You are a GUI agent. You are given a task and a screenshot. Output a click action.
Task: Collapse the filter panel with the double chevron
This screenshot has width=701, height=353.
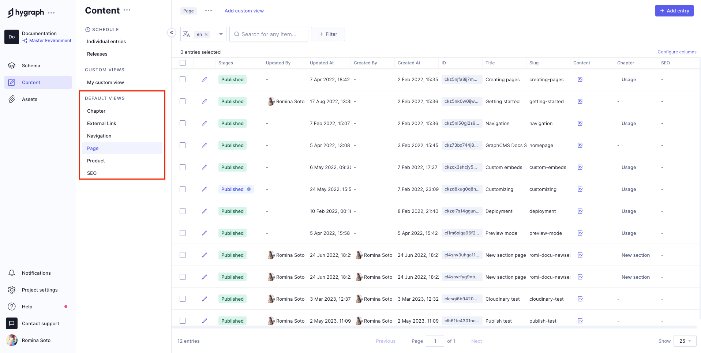click(x=171, y=33)
